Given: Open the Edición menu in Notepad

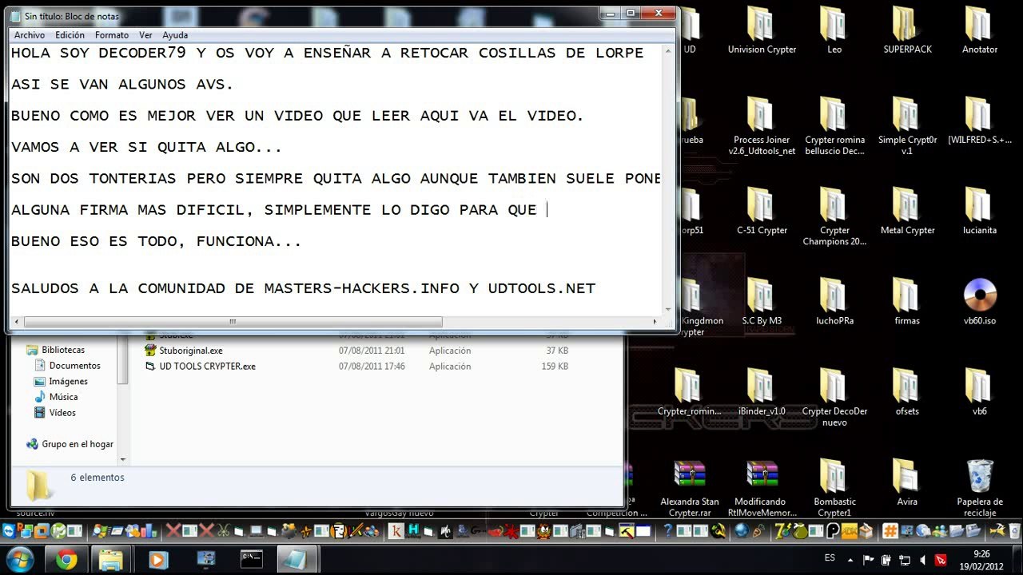Looking at the screenshot, I should tap(70, 35).
